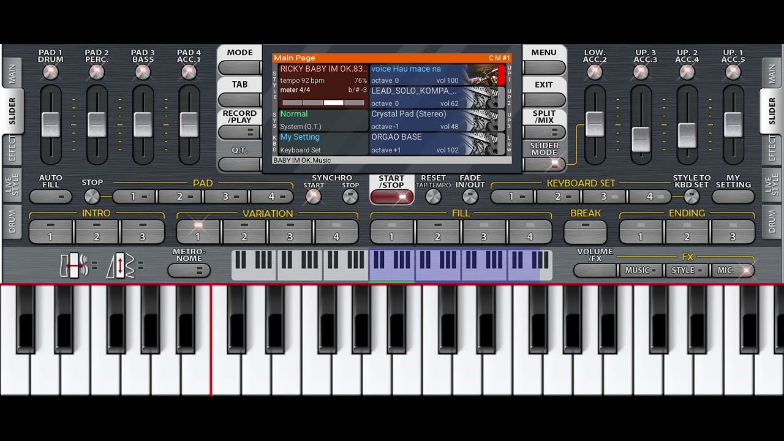Image resolution: width=784 pixels, height=441 pixels.
Task: Trigger FILL 4
Action: 530,232
